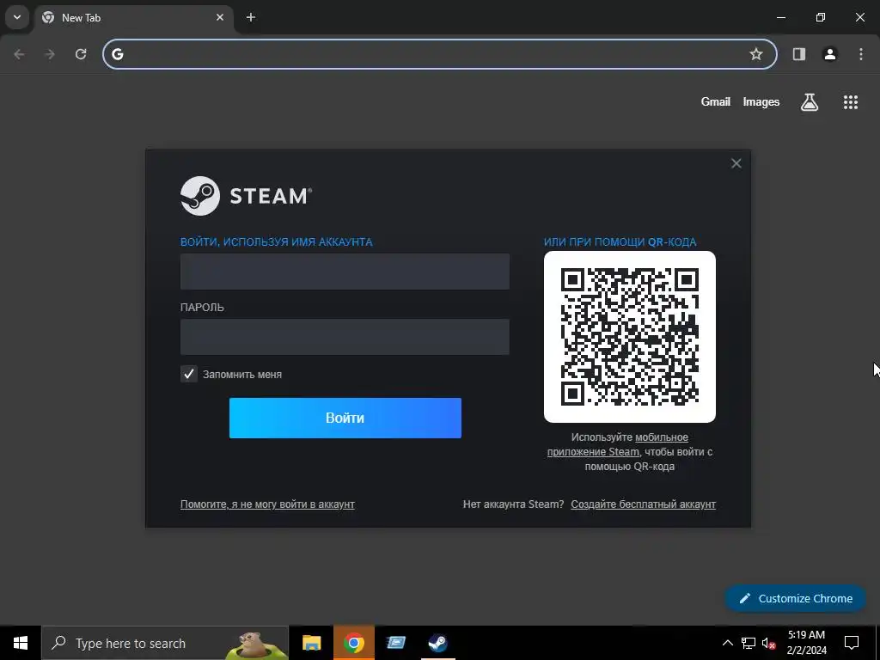Open Windows notification center

pyautogui.click(x=852, y=643)
